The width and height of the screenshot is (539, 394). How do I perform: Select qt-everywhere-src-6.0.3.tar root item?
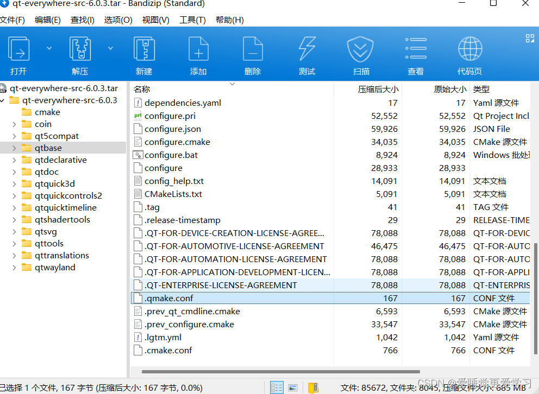(59, 88)
